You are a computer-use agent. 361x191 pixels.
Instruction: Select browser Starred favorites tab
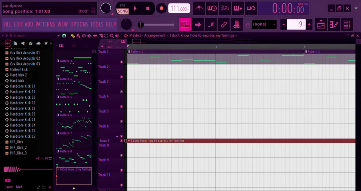[46, 43]
